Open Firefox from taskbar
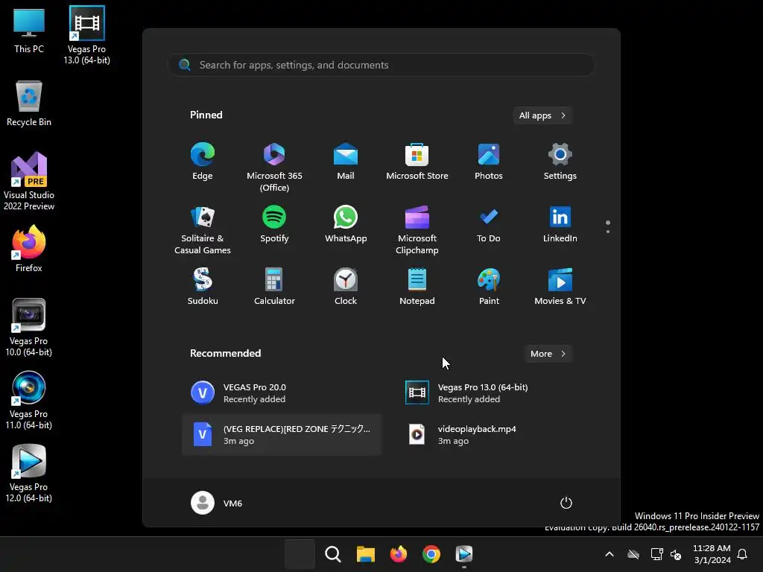Viewport: 763px width, 572px height. tap(399, 554)
